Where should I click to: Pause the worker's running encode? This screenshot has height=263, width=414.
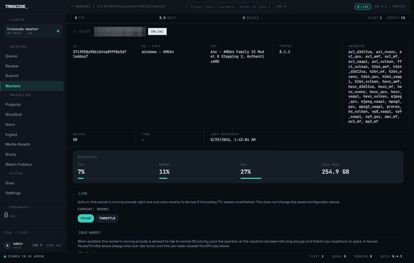86,219
